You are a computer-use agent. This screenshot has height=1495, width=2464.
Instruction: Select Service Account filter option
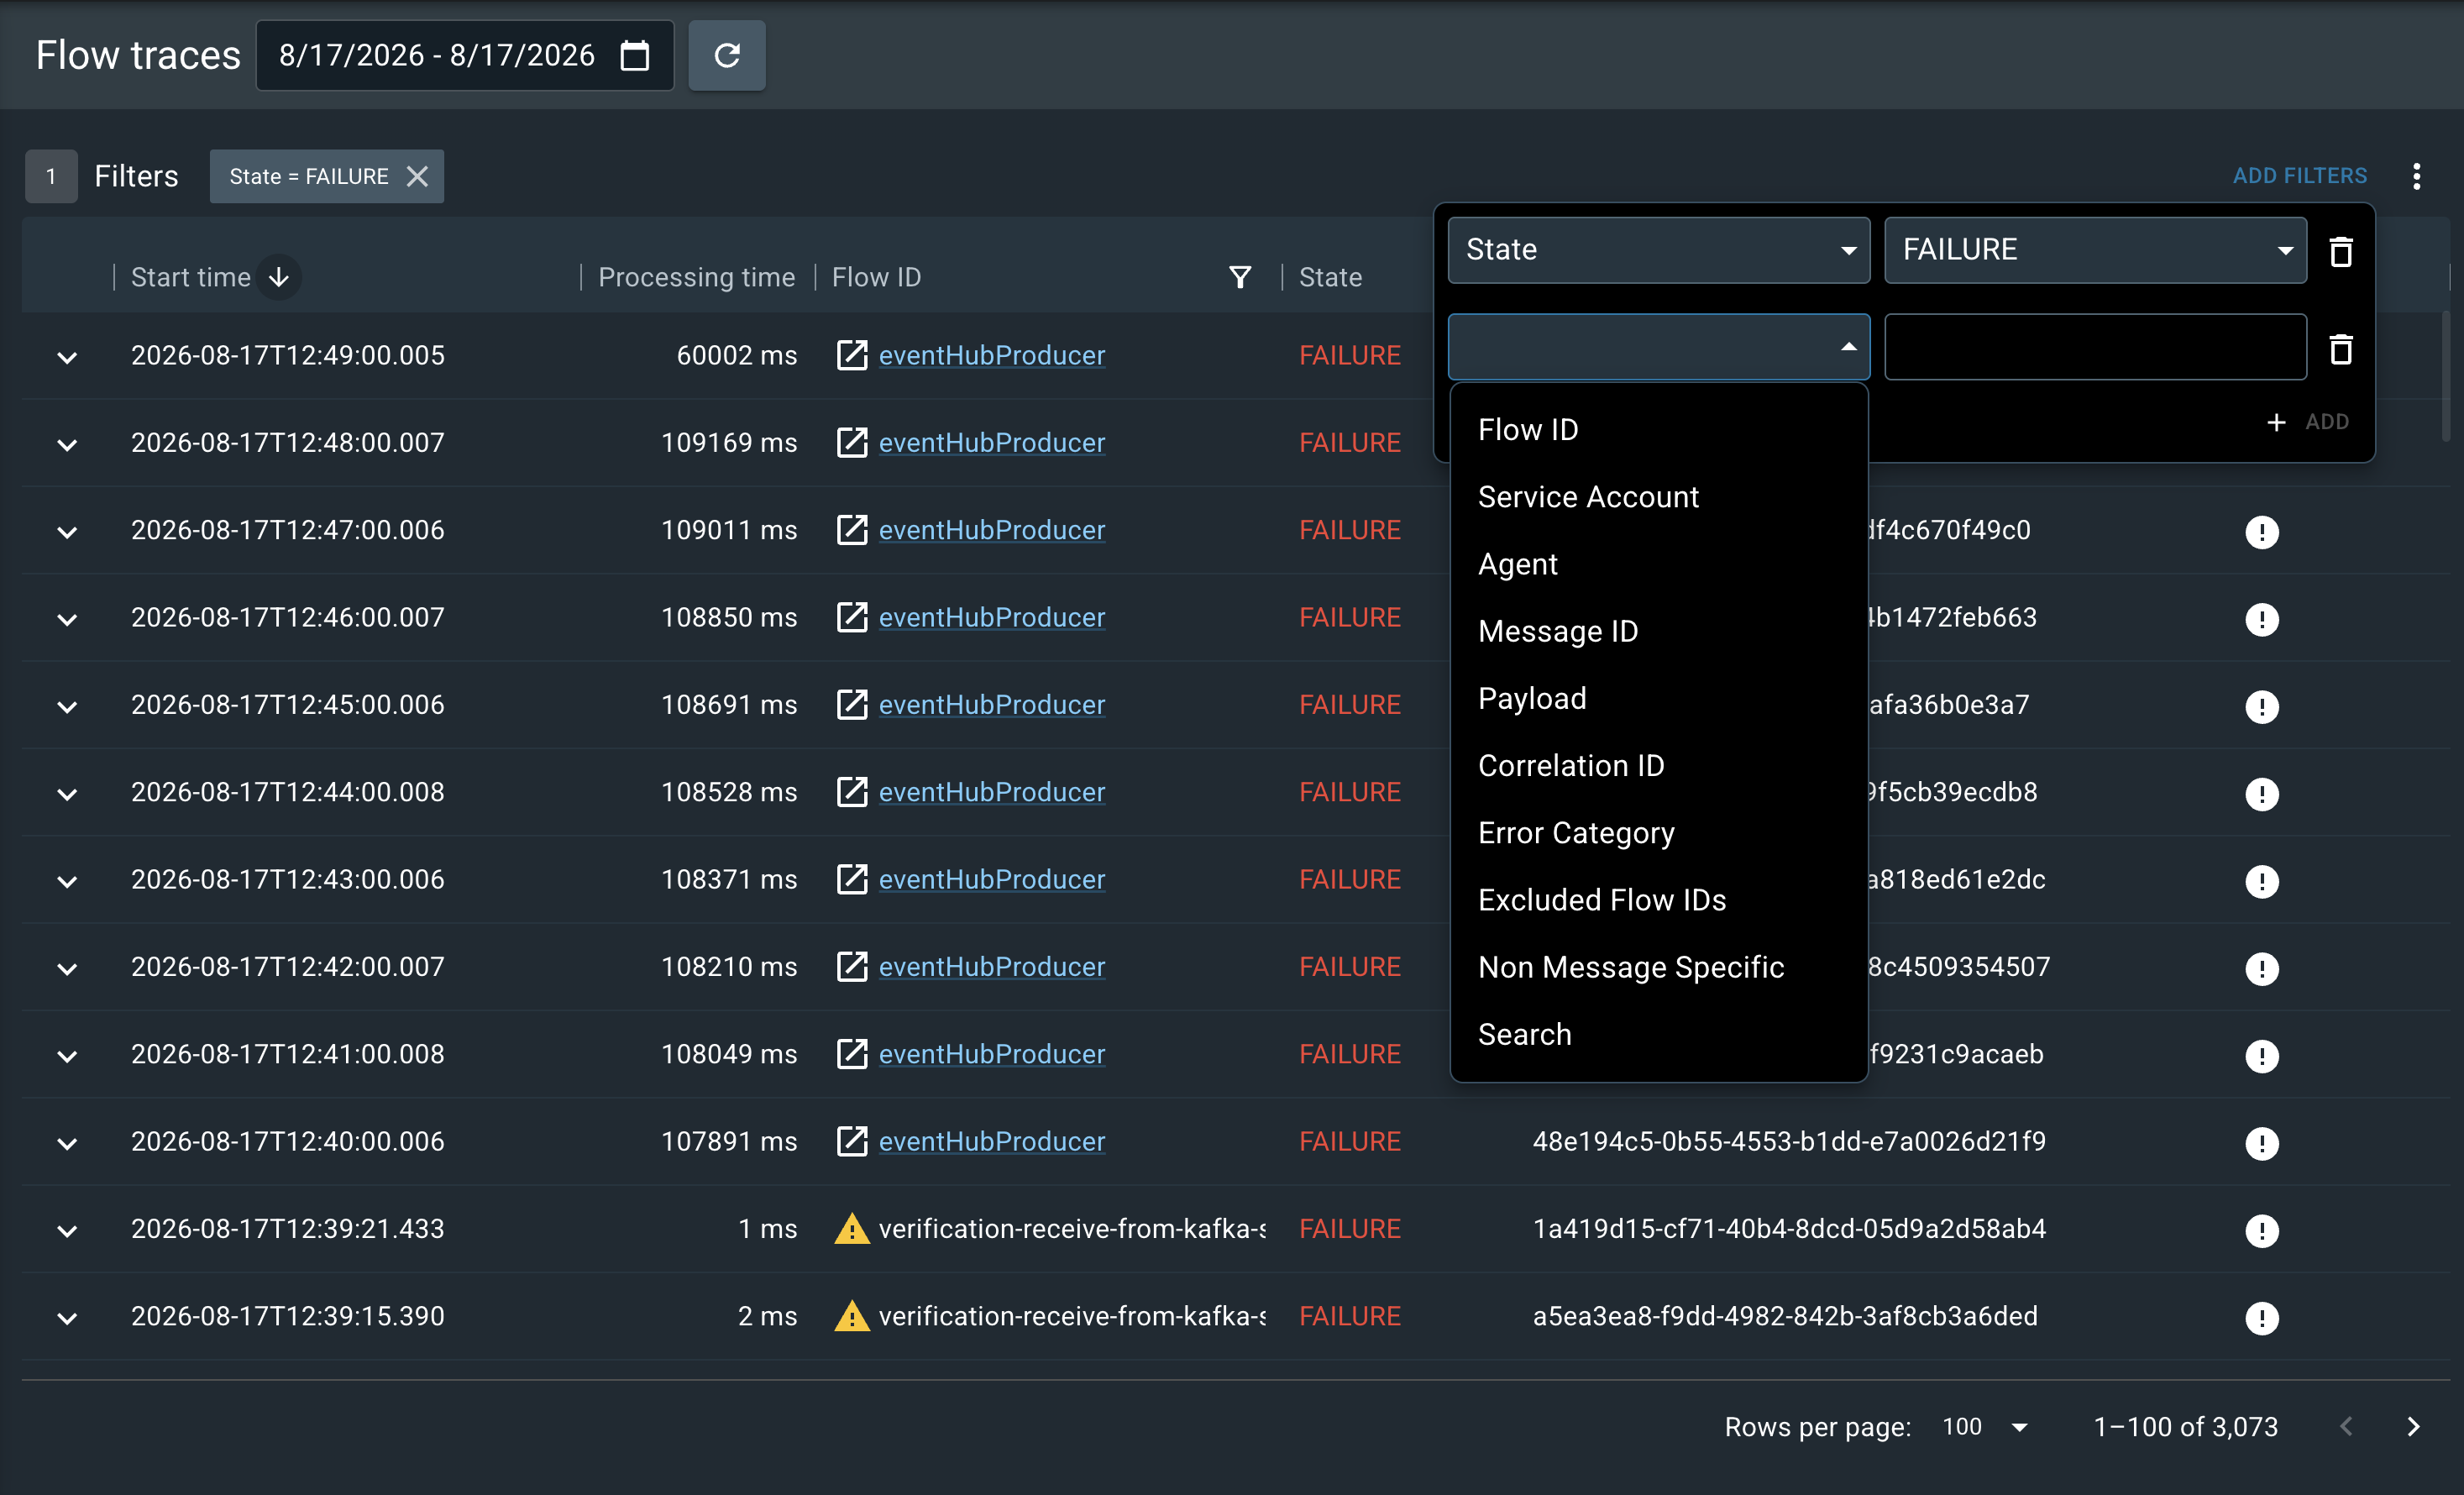click(x=1659, y=497)
